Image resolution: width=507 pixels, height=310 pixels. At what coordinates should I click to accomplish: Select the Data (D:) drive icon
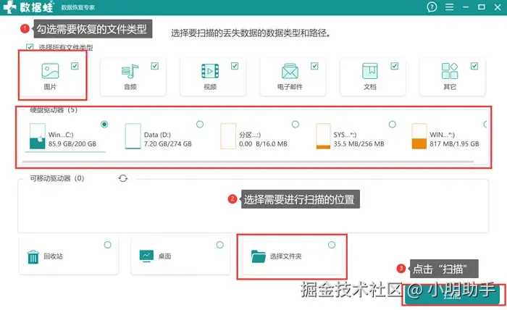(x=133, y=136)
